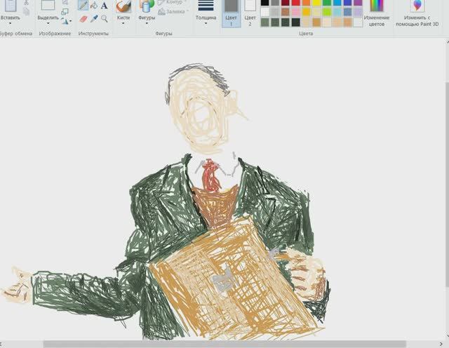Expand the Толщина thickness dropdown arrow

coord(206,23)
